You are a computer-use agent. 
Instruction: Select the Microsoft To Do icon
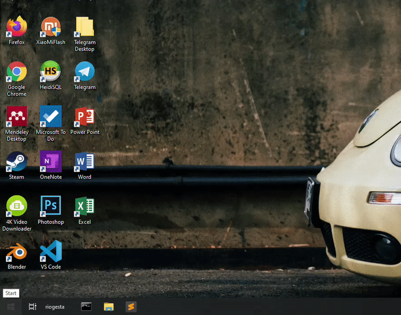[x=51, y=116]
